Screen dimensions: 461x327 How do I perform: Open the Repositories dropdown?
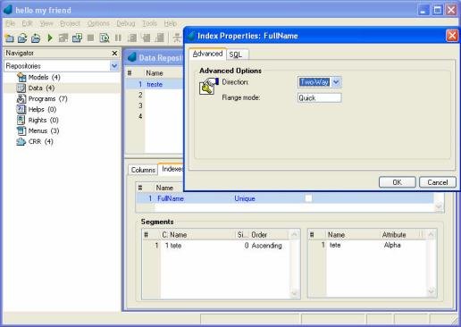pos(114,66)
